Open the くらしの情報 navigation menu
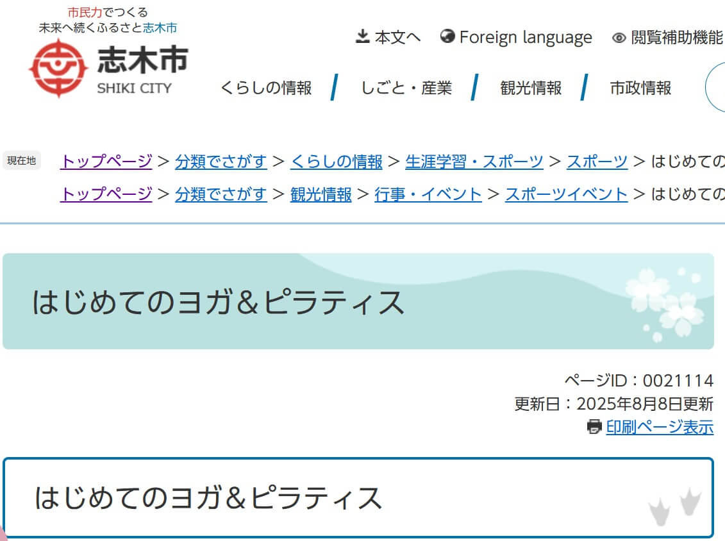The width and height of the screenshot is (725, 541). 266,87
